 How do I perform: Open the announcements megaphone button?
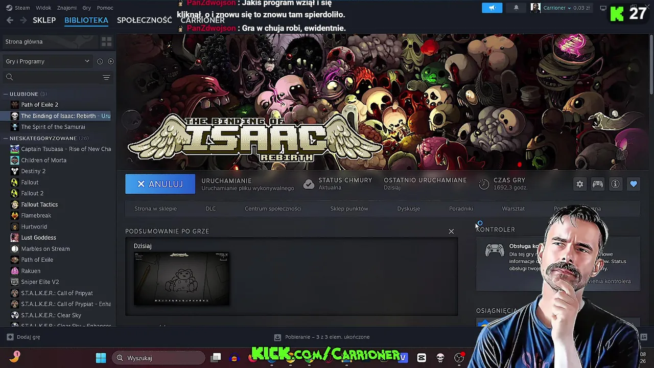[492, 8]
